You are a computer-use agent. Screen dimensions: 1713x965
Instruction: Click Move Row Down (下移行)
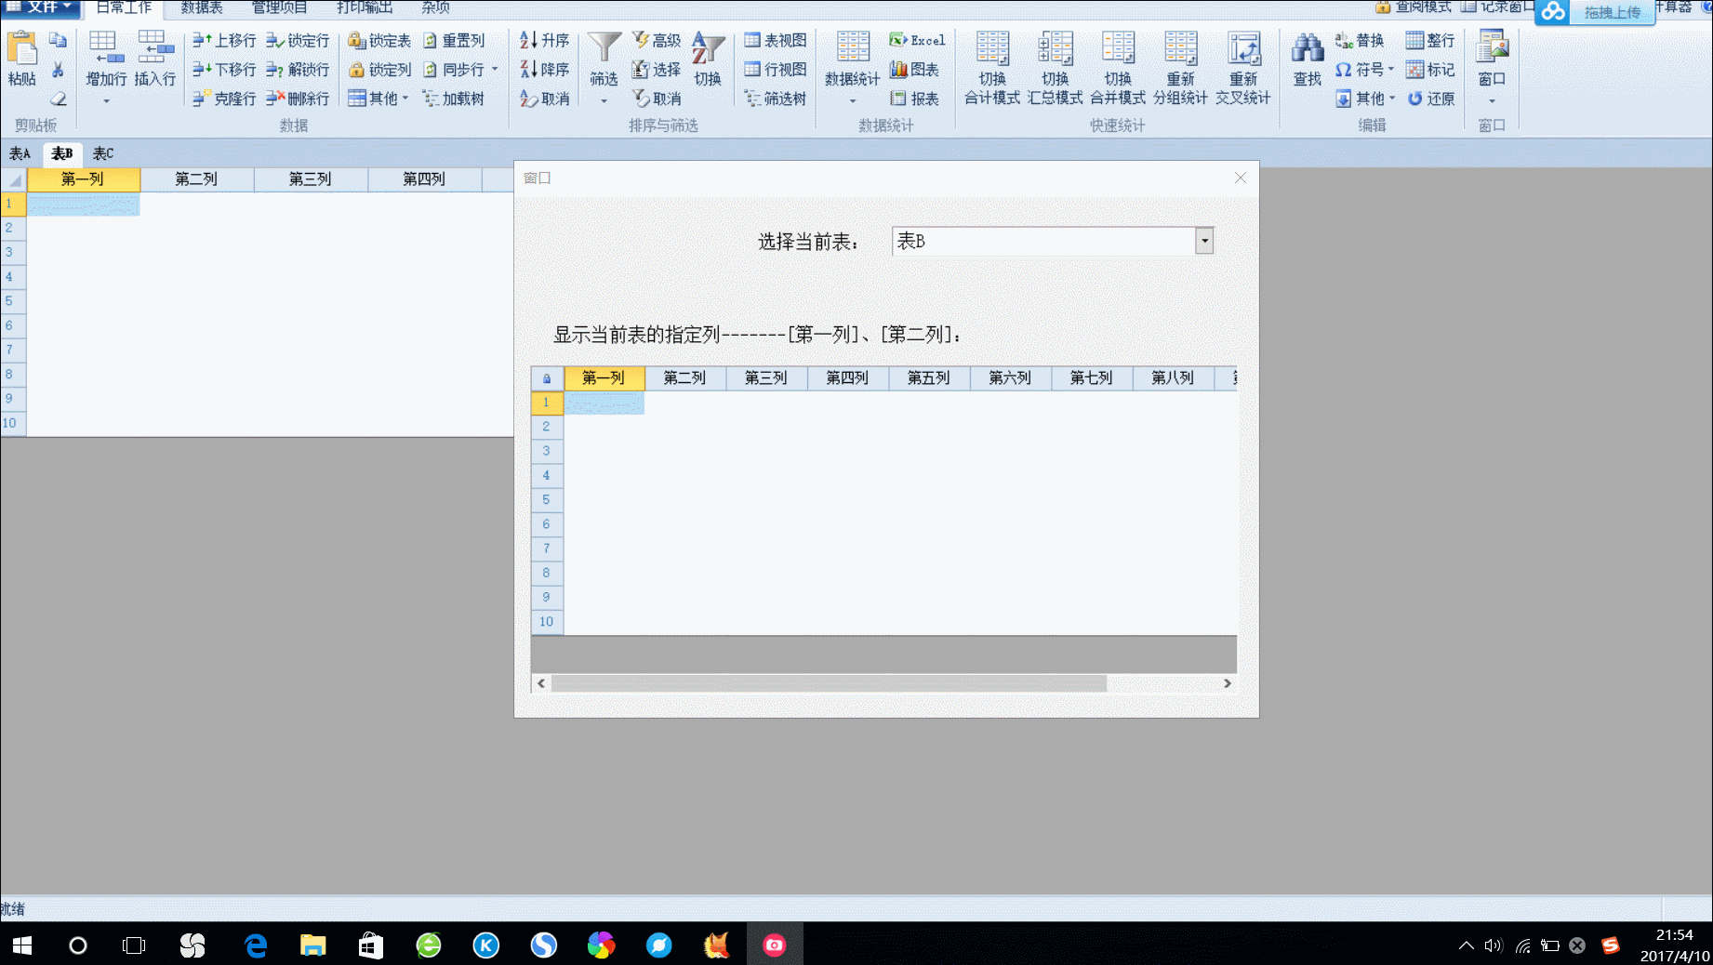coord(224,69)
